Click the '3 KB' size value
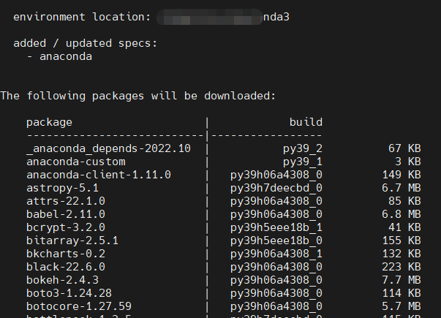441x318 pixels. 408,162
